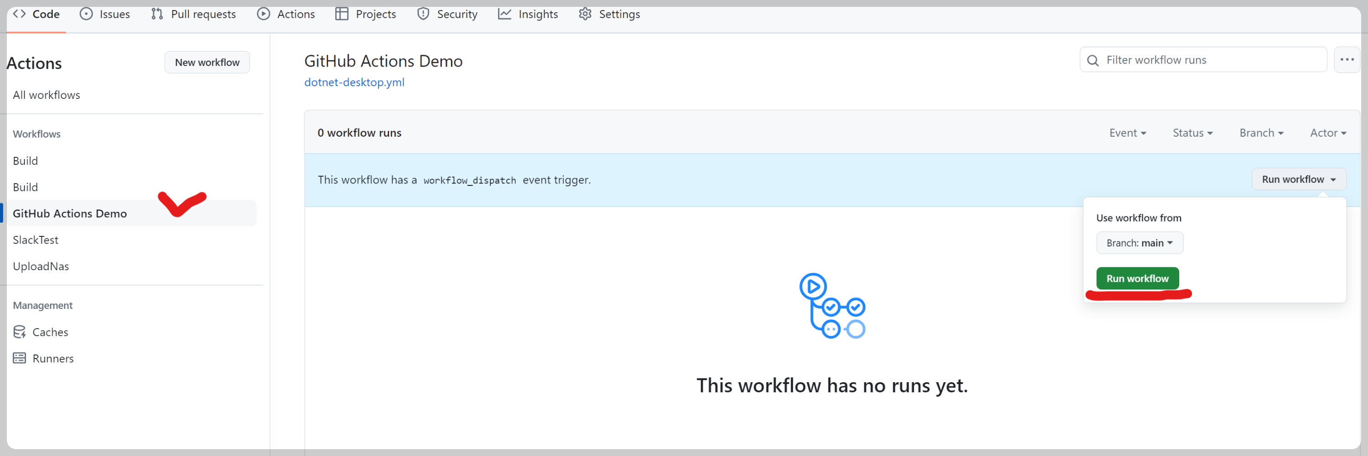Select the SlackTest workflow
The image size is (1368, 456).
(x=36, y=240)
